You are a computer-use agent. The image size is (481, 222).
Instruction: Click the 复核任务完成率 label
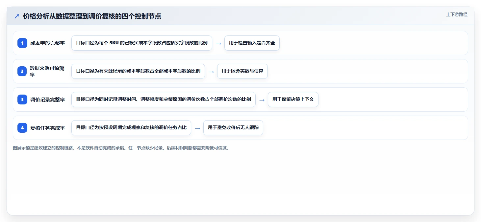tap(47, 128)
